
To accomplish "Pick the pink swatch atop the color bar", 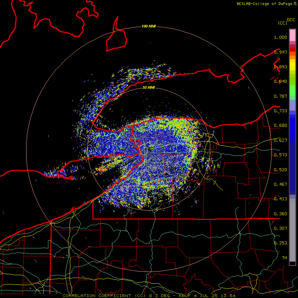I will point(292,35).
